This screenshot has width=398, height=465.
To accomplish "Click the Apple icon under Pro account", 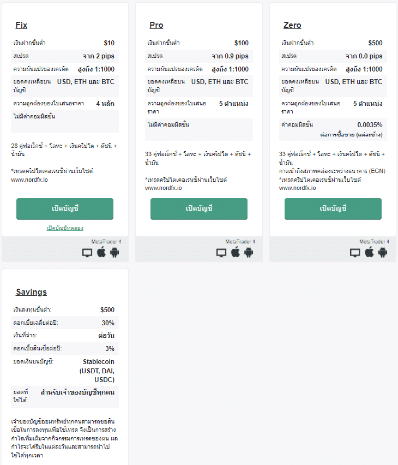I will (x=235, y=252).
